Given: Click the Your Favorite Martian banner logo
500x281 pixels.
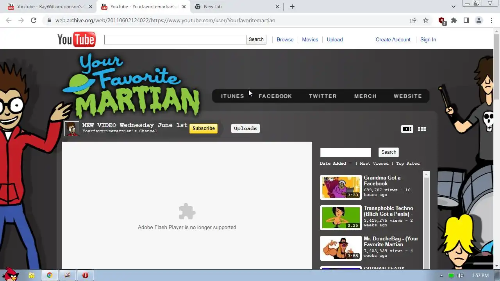Looking at the screenshot, I should (x=132, y=86).
